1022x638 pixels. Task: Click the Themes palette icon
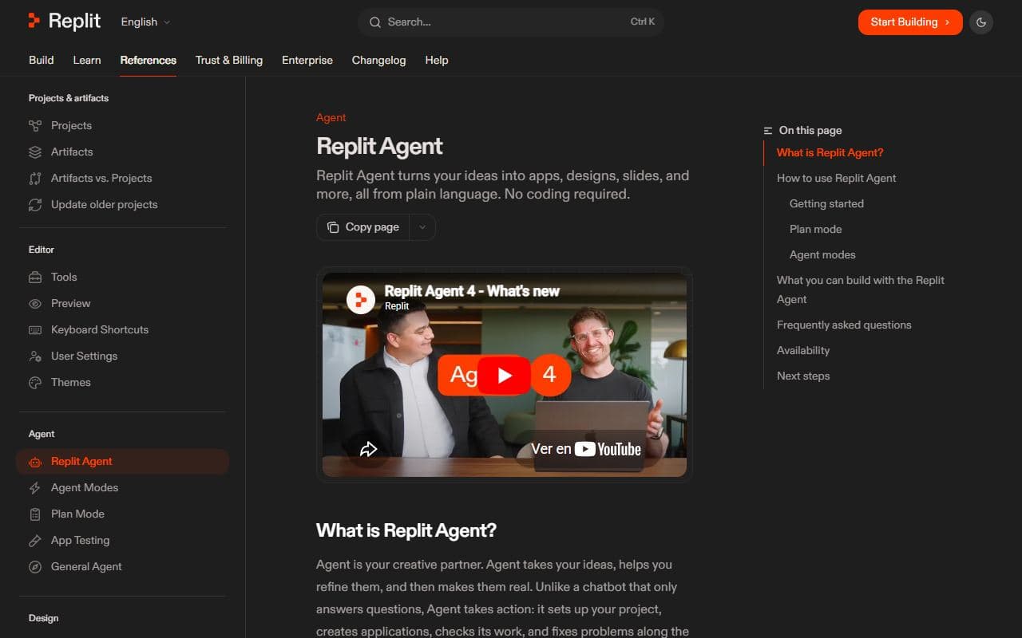coord(35,382)
